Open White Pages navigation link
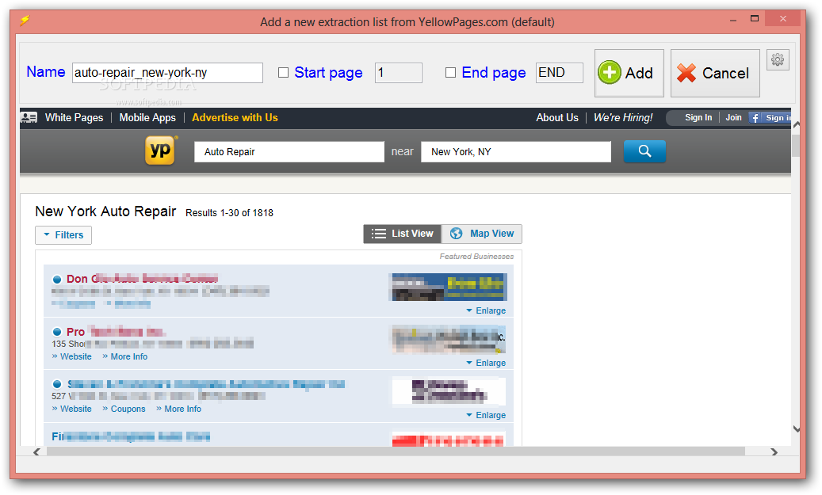Screen dimensions: 822x495 pyautogui.click(x=74, y=117)
